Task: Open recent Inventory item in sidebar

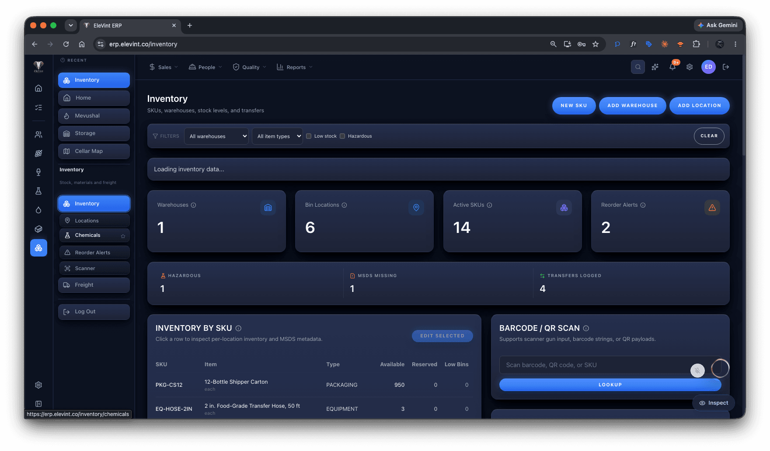Action: pyautogui.click(x=94, y=80)
